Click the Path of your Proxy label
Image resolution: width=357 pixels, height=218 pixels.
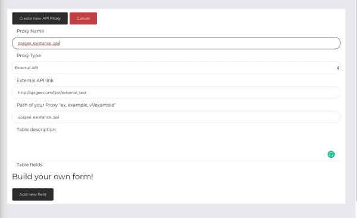[x=66, y=105]
